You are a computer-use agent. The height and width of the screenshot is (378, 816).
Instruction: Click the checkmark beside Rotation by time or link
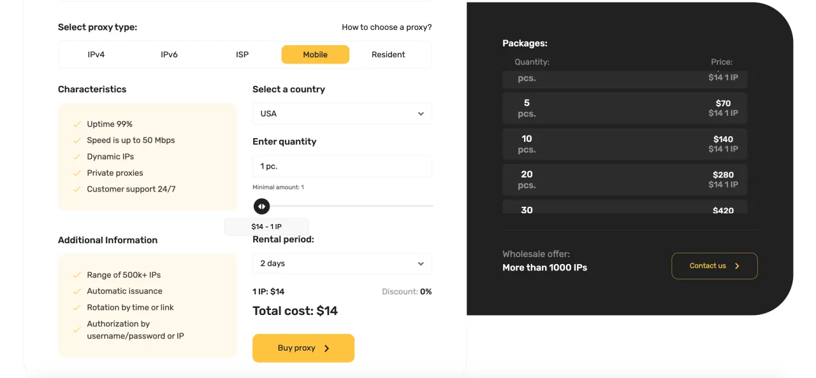77,307
